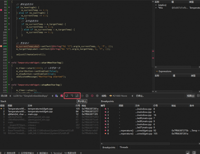Toggle the breakpoint marker on line 92
Viewport: 200px width, 154px height.
tap(2, 10)
